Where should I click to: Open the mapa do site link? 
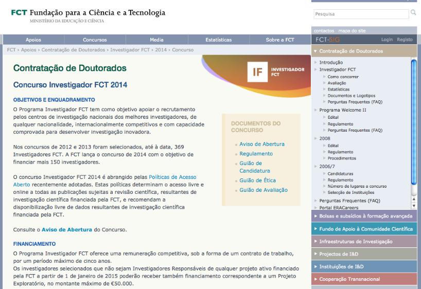click(x=352, y=30)
